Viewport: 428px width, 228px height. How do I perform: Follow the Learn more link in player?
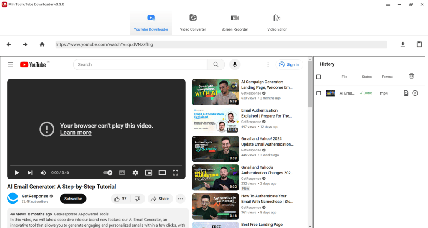(x=76, y=133)
